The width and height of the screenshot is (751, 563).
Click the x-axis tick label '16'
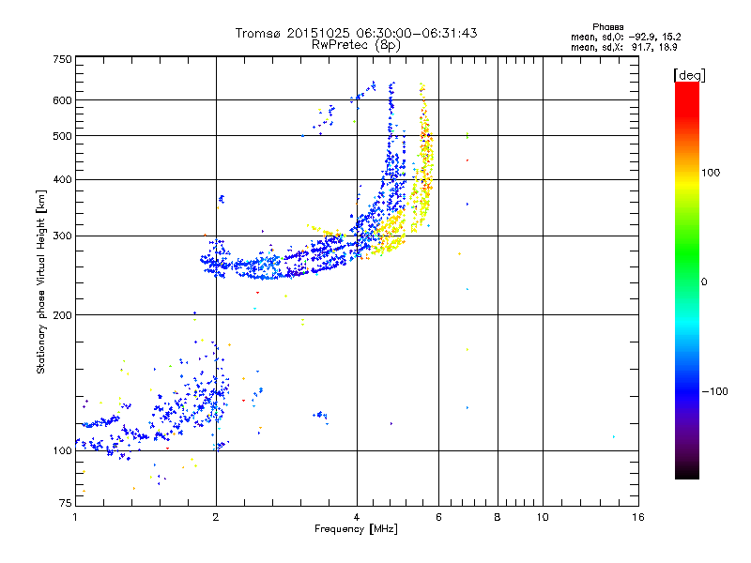(638, 517)
